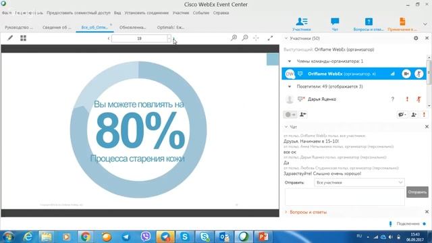
Task: Close the Вопросы и ответы panel
Action: click(x=427, y=212)
